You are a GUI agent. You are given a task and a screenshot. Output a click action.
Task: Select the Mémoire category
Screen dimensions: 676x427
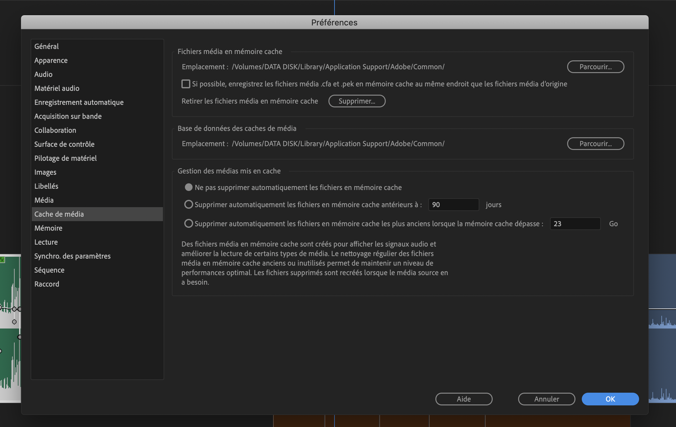(48, 228)
